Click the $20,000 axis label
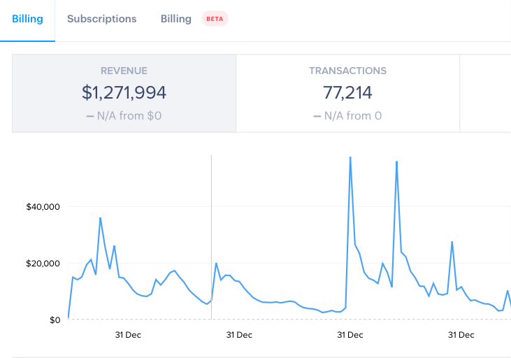511x358 pixels. pyautogui.click(x=43, y=264)
